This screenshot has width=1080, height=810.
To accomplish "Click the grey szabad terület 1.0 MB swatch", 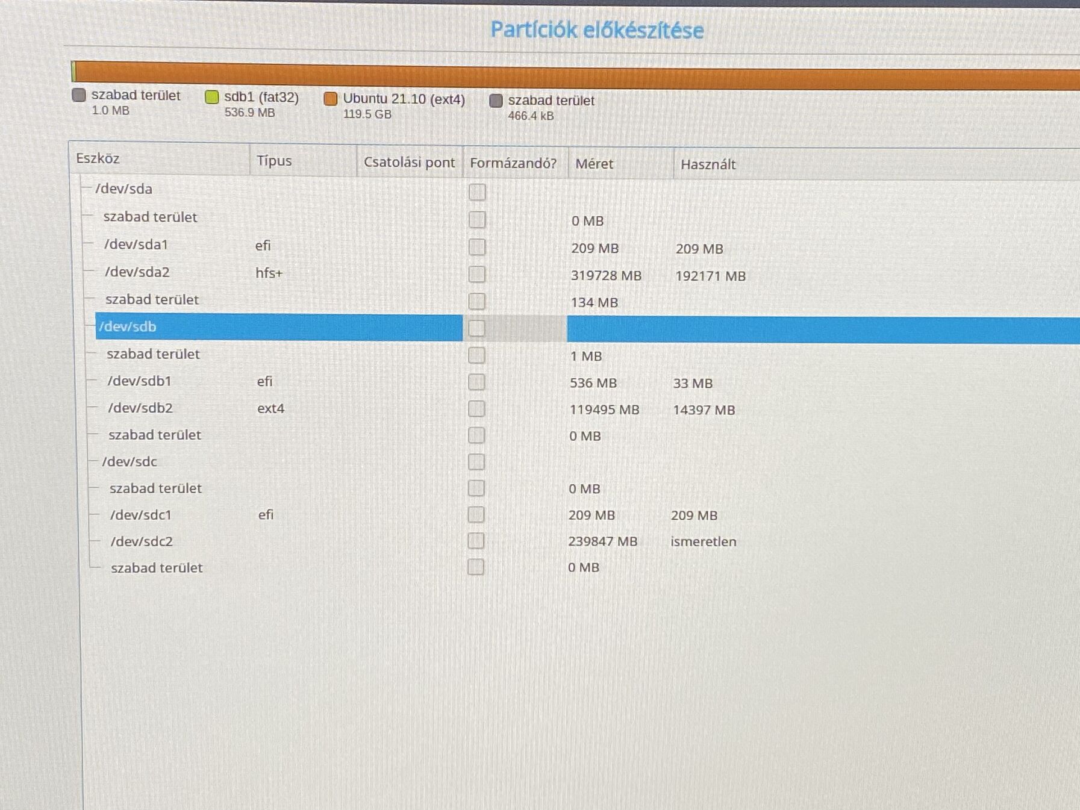I will [x=79, y=95].
